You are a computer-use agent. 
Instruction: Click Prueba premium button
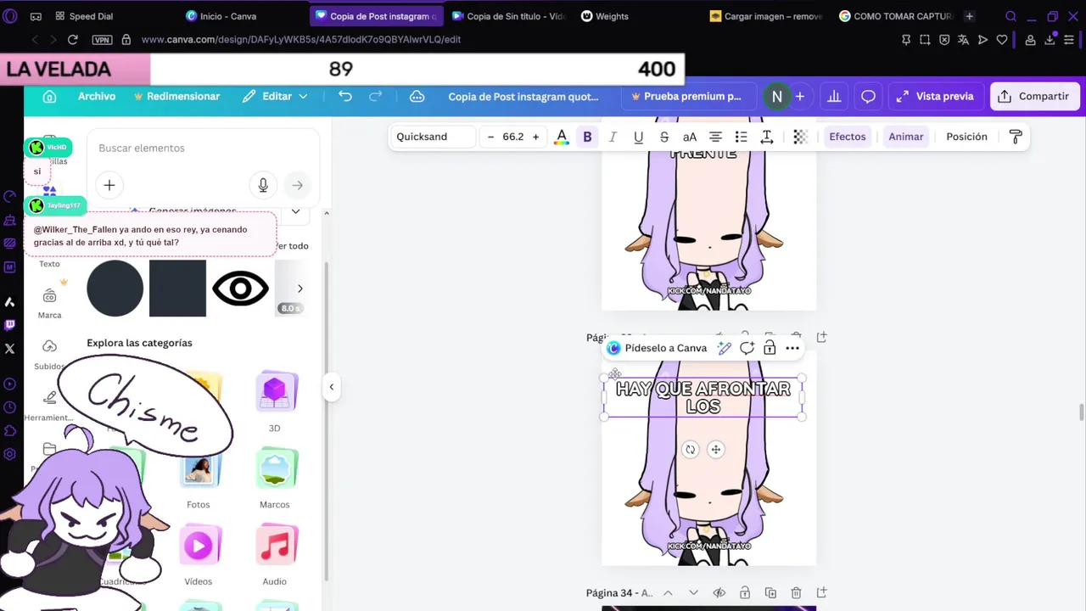[687, 97]
